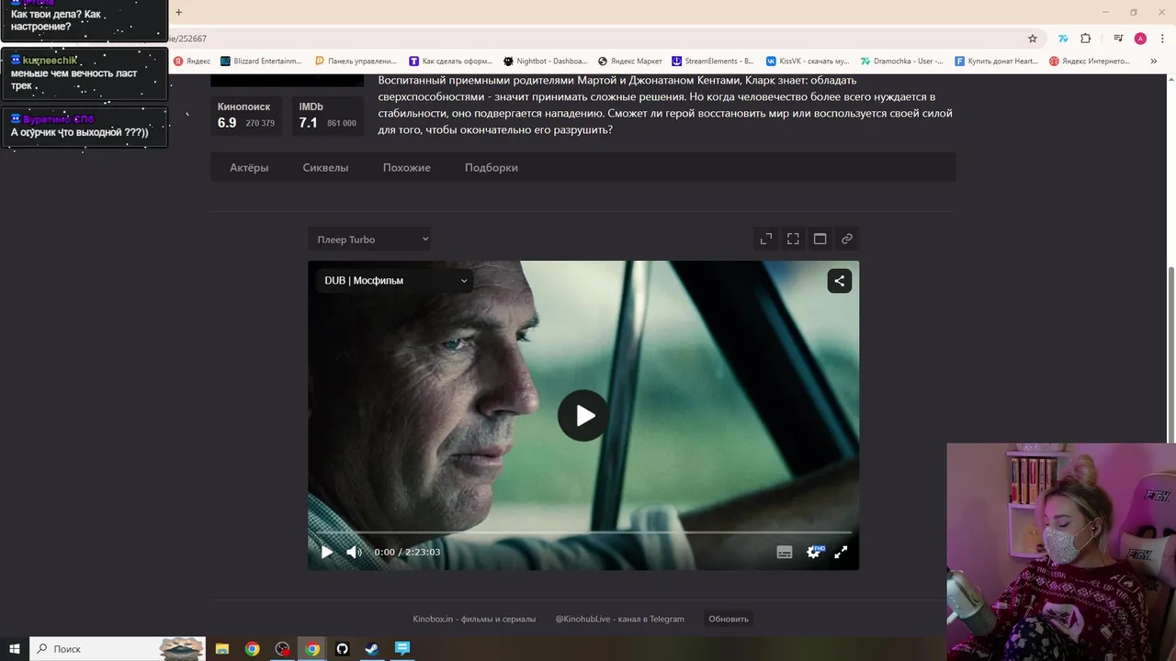Click the fullscreen-frame icon above the player
The height and width of the screenshot is (661, 1176).
click(x=793, y=239)
